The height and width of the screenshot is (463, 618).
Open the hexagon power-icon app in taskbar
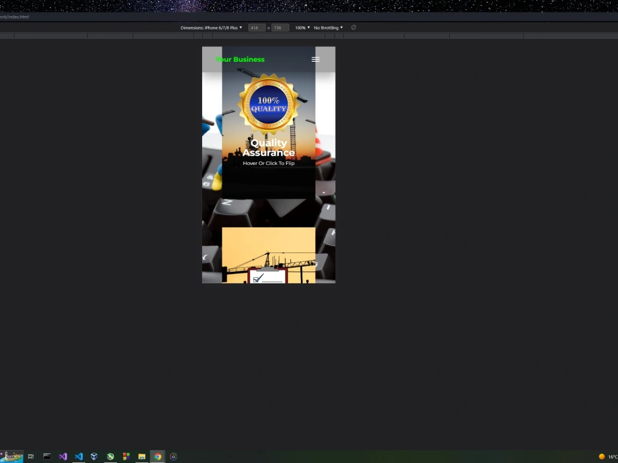174,456
